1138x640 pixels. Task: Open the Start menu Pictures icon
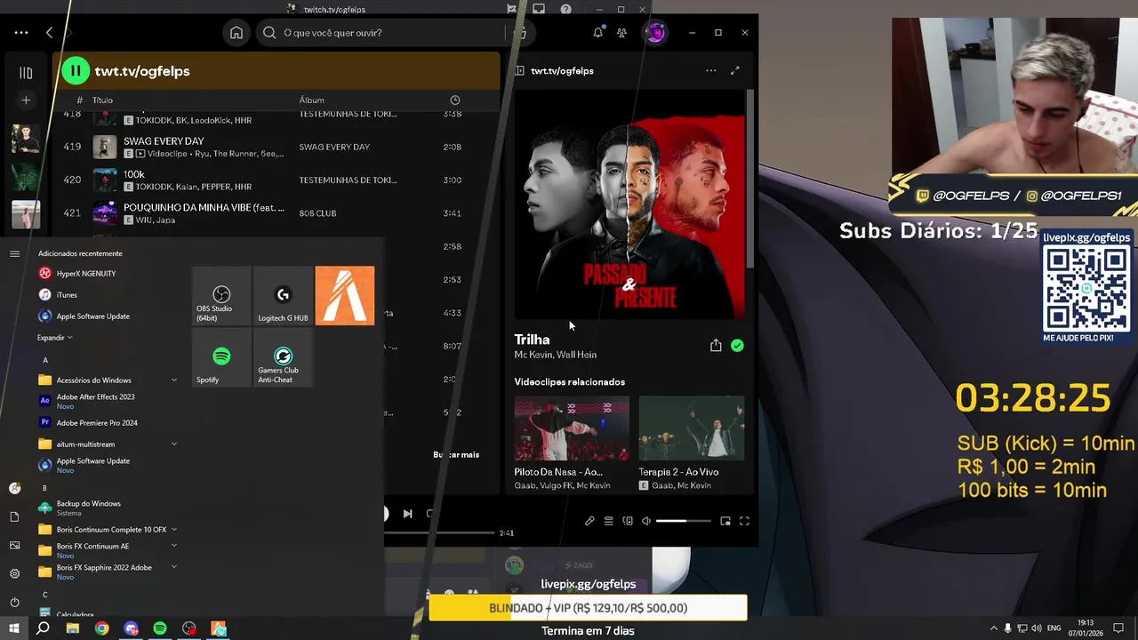[x=14, y=545]
